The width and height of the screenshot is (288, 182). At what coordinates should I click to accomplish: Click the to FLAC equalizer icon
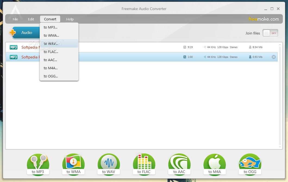[144, 164]
